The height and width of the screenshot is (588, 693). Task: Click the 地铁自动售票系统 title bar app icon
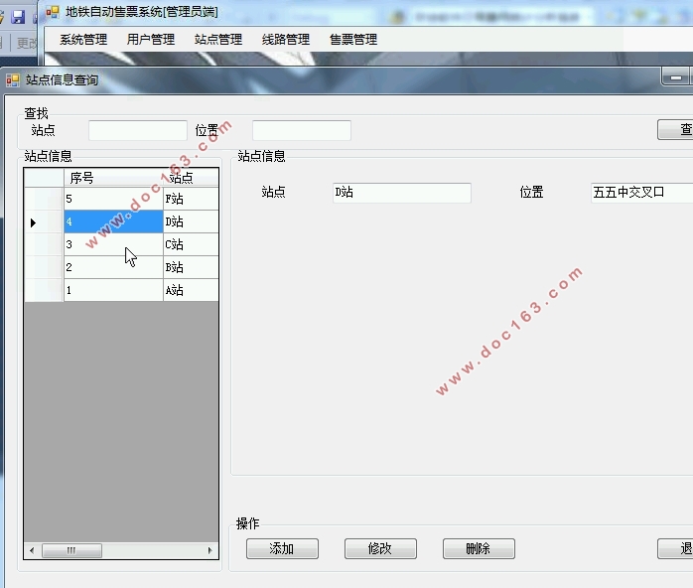coord(53,12)
